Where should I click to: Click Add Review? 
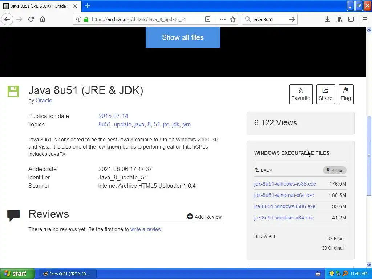click(x=204, y=217)
